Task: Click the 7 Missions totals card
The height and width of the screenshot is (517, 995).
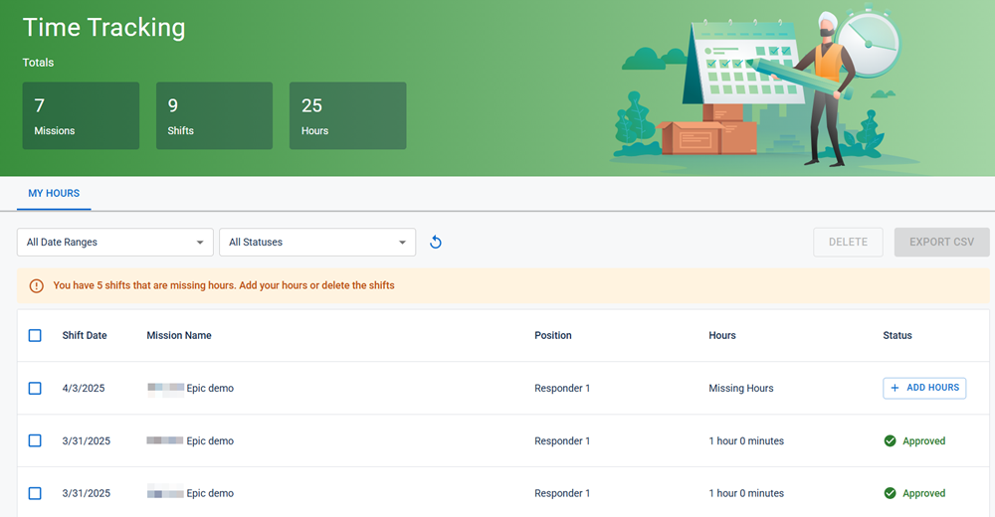Action: [x=81, y=115]
